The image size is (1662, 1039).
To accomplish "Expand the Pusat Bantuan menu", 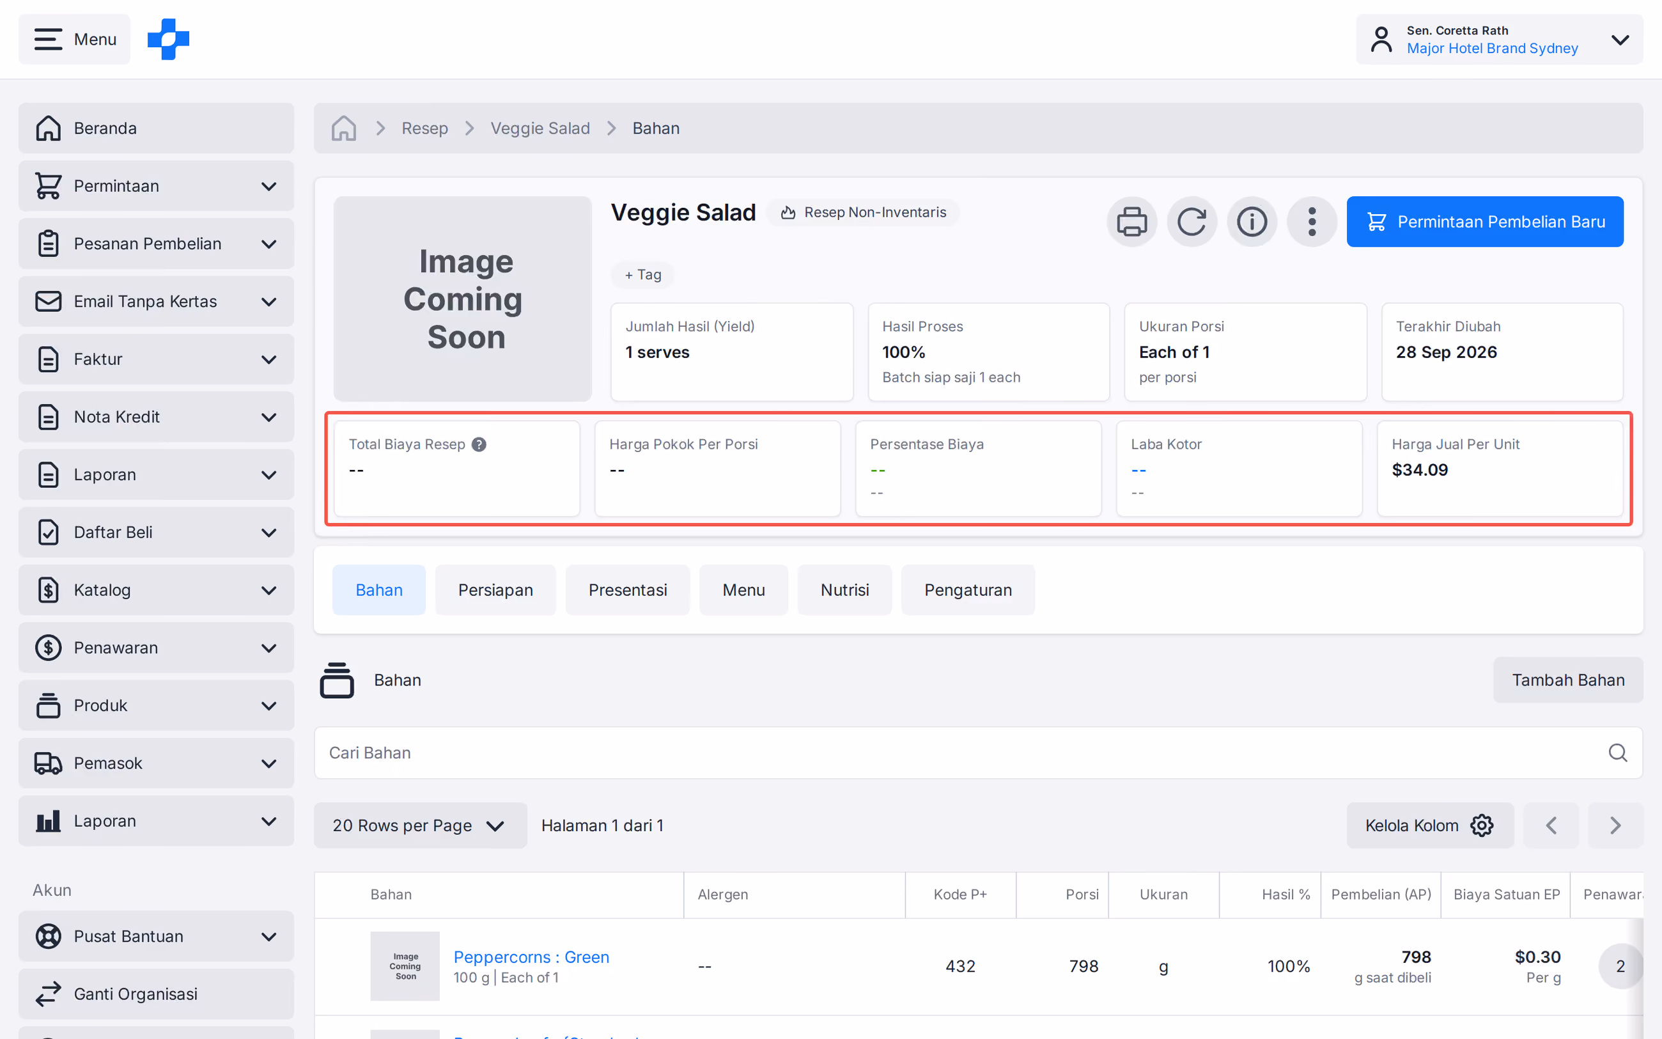I will (x=156, y=936).
